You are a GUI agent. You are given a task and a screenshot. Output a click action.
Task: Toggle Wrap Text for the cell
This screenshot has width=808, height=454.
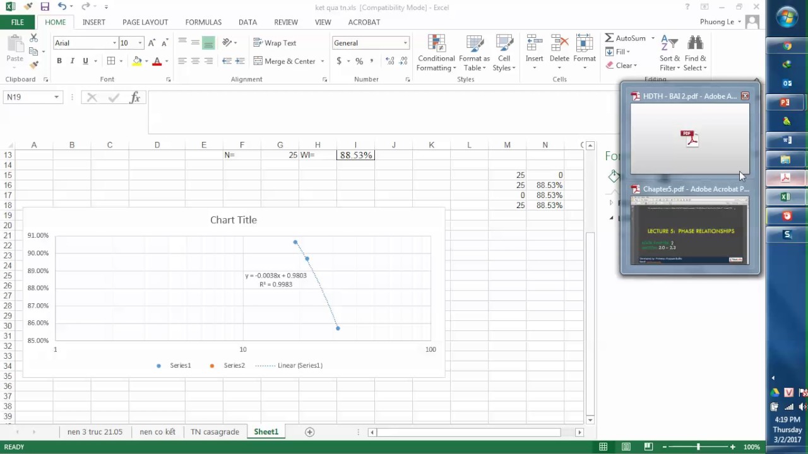[x=275, y=43]
